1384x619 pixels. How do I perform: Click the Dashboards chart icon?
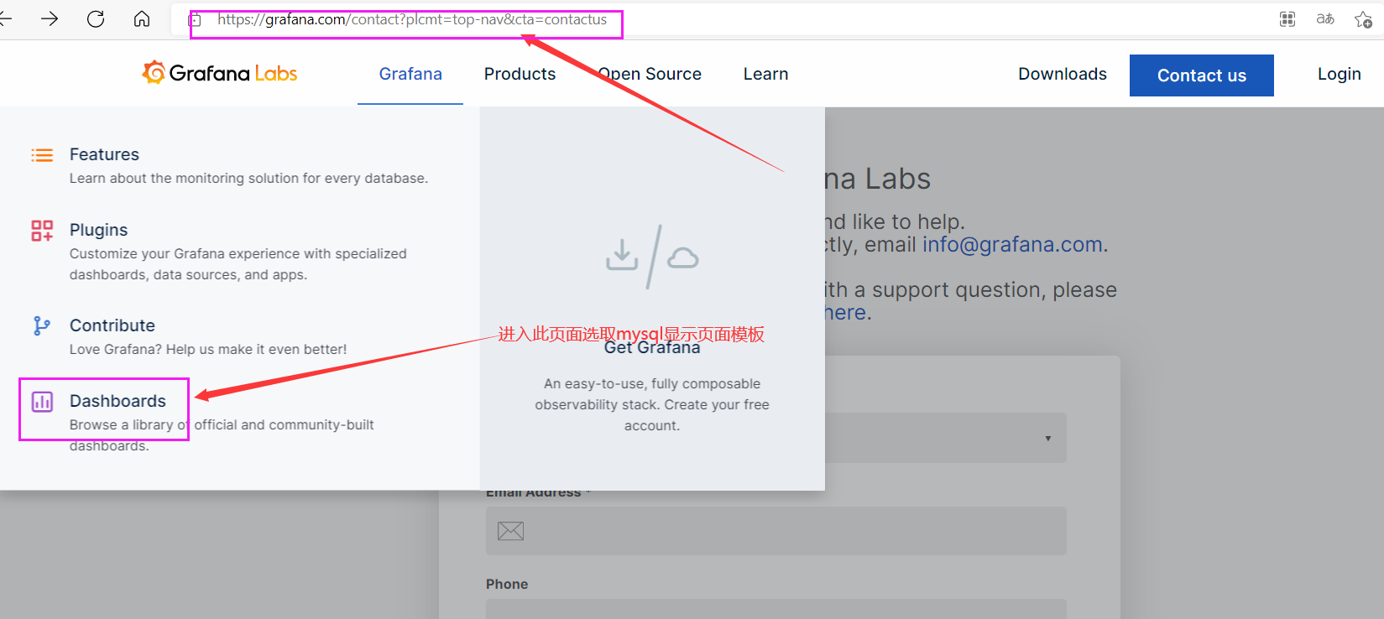[42, 402]
